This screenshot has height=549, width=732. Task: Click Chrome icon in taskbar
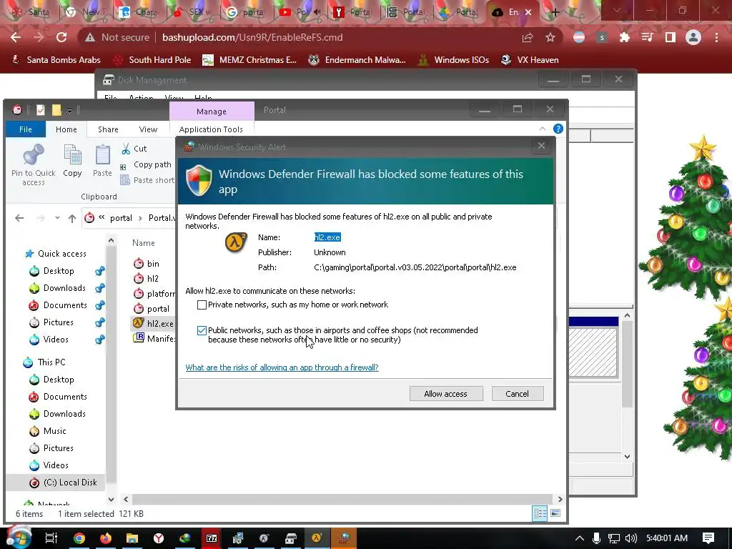(79, 538)
